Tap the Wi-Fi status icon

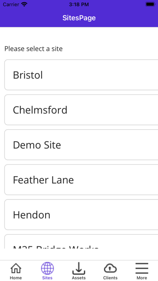point(24,4)
